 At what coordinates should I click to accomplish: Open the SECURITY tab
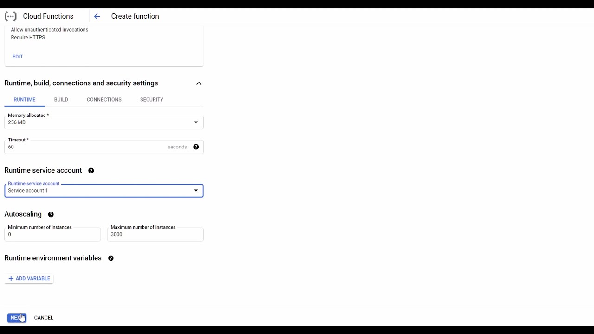152,100
